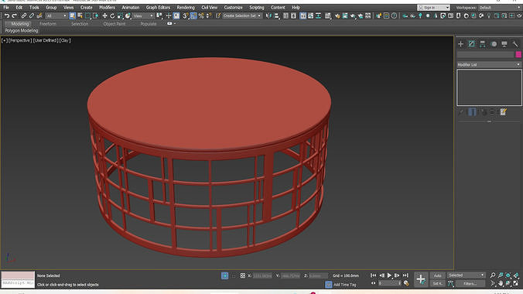Switch to the Utilities command panel

click(515, 44)
